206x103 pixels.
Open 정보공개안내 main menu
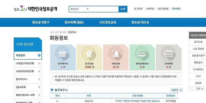pyautogui.click(x=140, y=22)
